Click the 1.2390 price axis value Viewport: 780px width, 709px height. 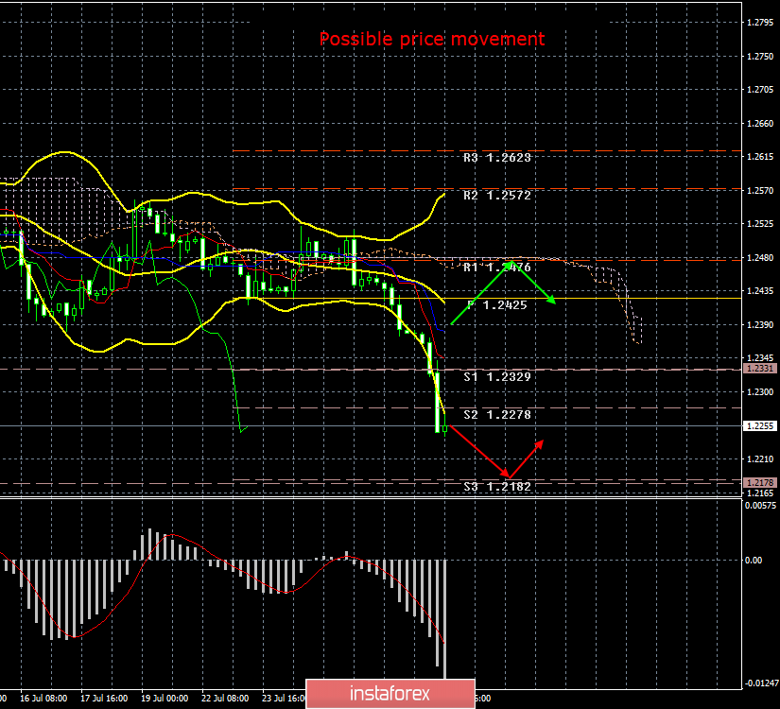click(x=760, y=325)
